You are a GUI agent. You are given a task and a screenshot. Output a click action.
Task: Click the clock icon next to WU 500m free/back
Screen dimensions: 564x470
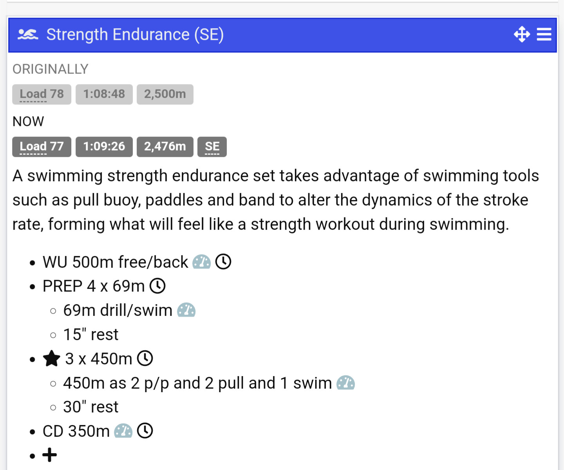pos(223,261)
